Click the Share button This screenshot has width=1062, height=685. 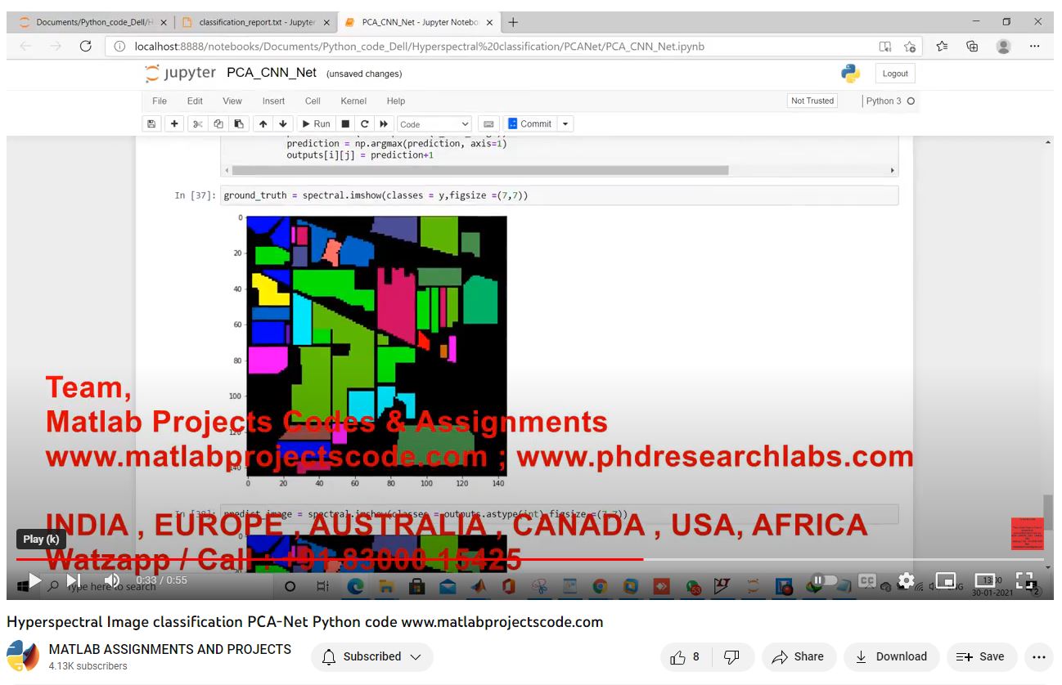(798, 656)
